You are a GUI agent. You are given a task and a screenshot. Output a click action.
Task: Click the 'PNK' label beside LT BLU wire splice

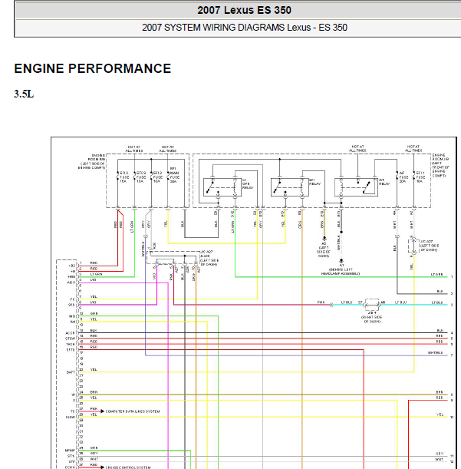pyautogui.click(x=321, y=302)
